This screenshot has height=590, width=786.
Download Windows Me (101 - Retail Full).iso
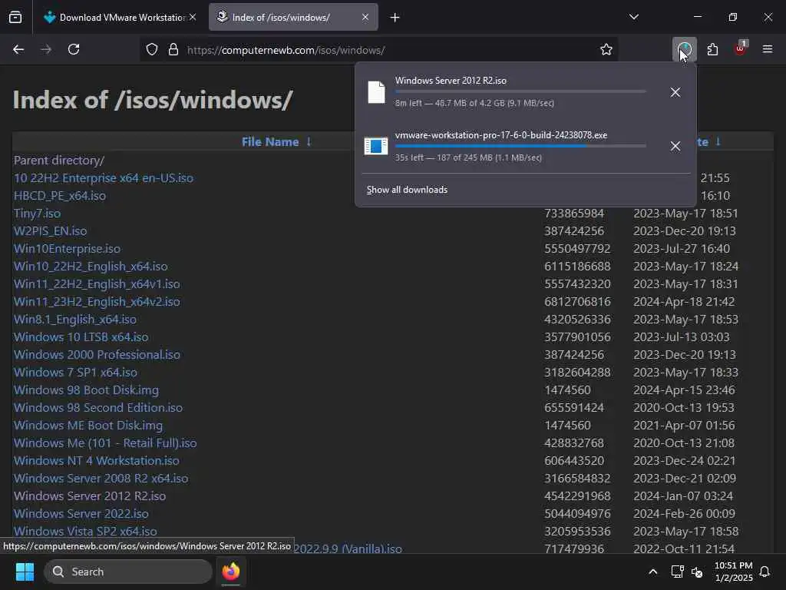(105, 443)
